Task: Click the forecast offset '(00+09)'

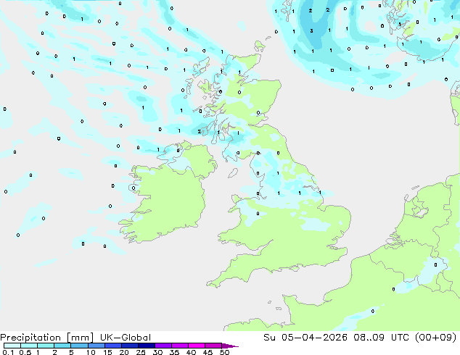Action: [436, 337]
